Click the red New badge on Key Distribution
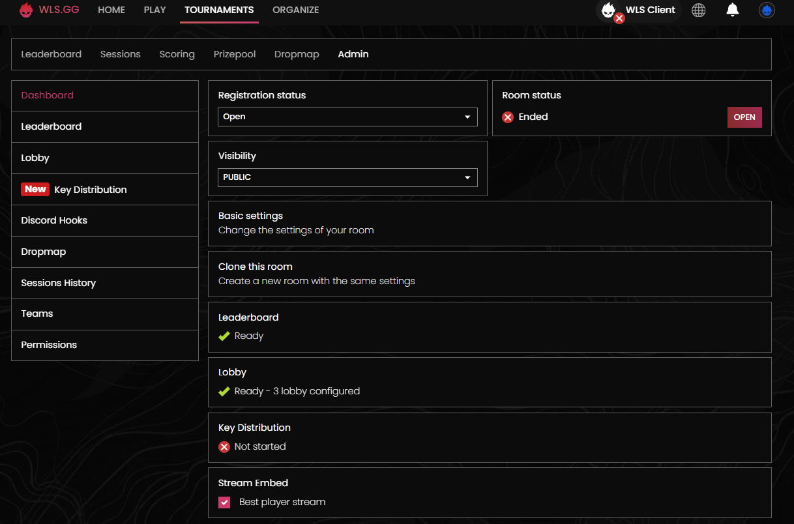Image resolution: width=794 pixels, height=524 pixels. pyautogui.click(x=35, y=189)
